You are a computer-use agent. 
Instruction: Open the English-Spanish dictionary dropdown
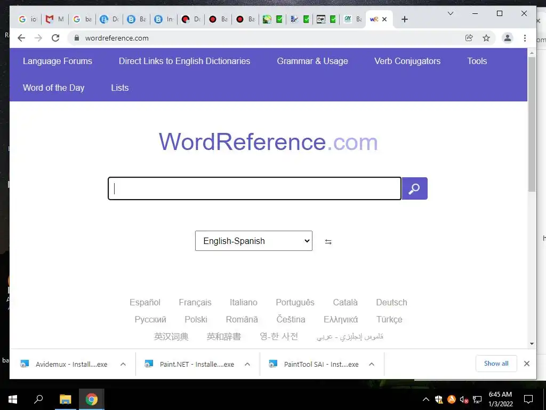(x=253, y=241)
